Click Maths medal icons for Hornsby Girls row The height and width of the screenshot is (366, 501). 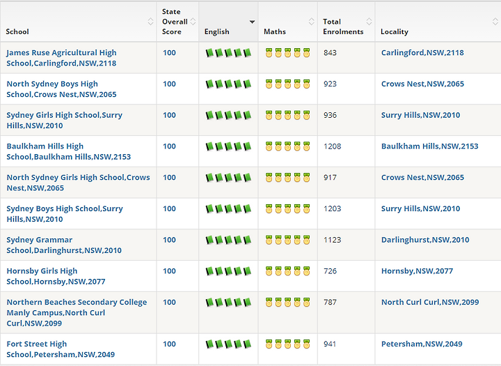tap(287, 271)
